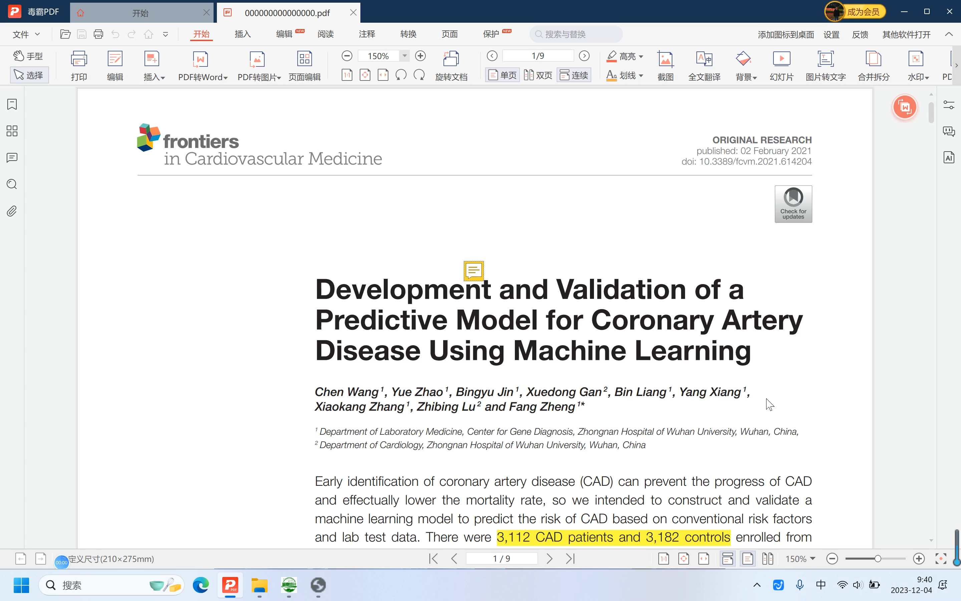
Task: Jump to first page in bottom bar
Action: [434, 559]
